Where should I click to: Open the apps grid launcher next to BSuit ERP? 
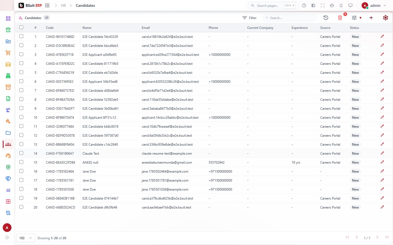tap(47, 5)
